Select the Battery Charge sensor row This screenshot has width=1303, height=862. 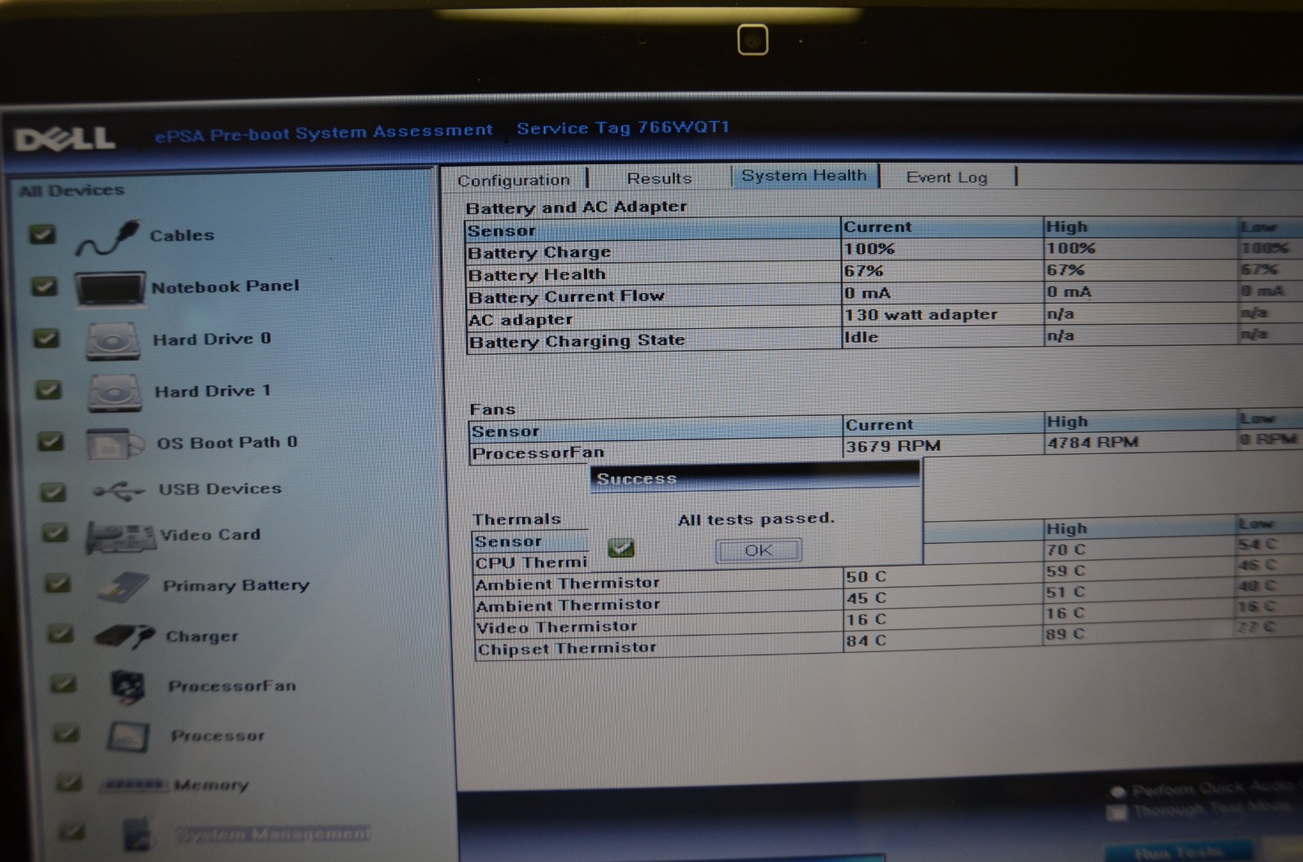pos(884,249)
